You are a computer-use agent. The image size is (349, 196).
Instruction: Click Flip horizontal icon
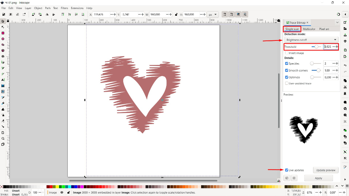coord(47,14)
